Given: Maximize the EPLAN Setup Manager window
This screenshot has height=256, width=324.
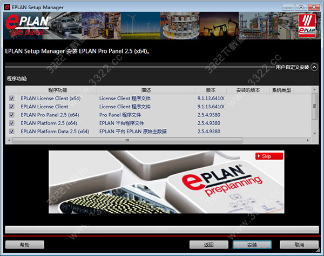Looking at the screenshot, I should click(301, 8).
